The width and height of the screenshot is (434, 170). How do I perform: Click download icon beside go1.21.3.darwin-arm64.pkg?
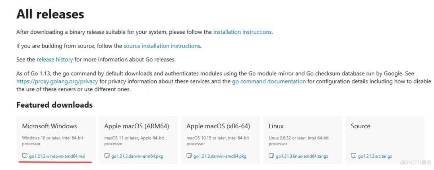107,156
